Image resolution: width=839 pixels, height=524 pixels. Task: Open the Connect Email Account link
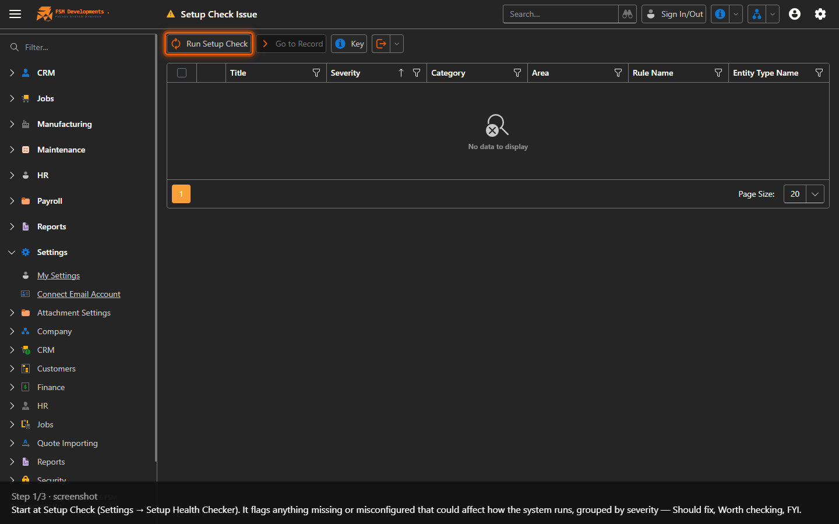coord(79,294)
